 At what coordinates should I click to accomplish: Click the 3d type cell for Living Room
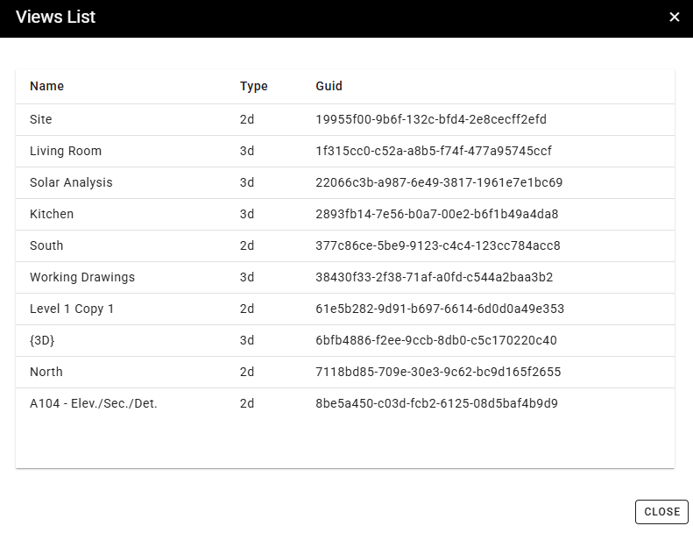click(247, 151)
